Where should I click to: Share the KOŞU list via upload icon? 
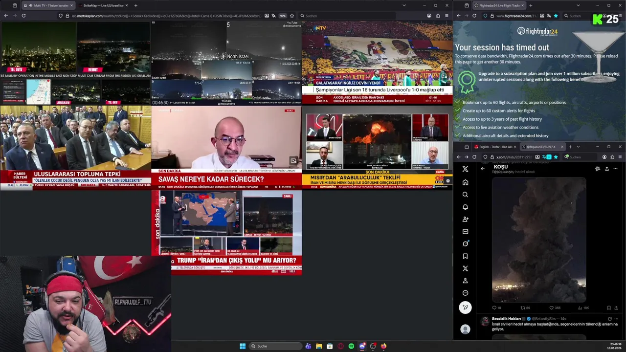point(606,169)
